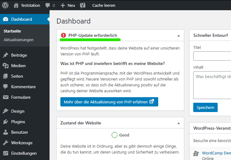Open Design menu
The image size is (231, 160).
point(18,111)
